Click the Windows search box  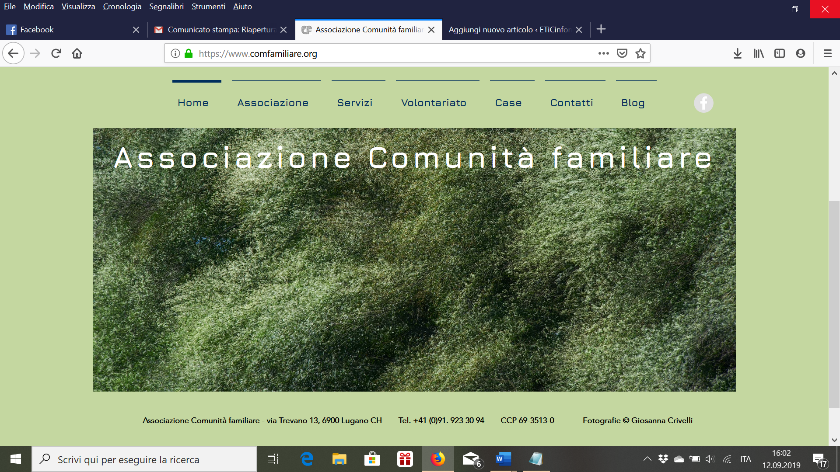144,459
